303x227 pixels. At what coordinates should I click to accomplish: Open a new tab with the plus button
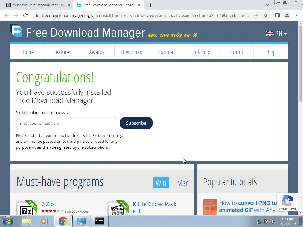point(151,5)
